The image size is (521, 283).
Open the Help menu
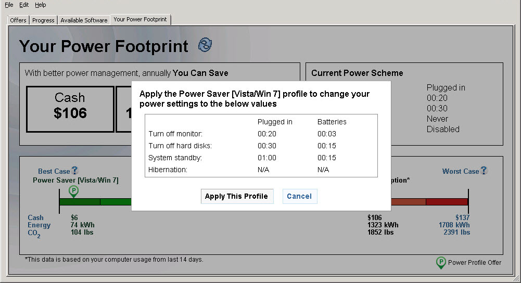[41, 5]
